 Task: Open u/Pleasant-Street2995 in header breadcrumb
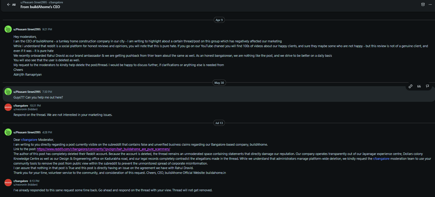pyautogui.click(x=33, y=2)
